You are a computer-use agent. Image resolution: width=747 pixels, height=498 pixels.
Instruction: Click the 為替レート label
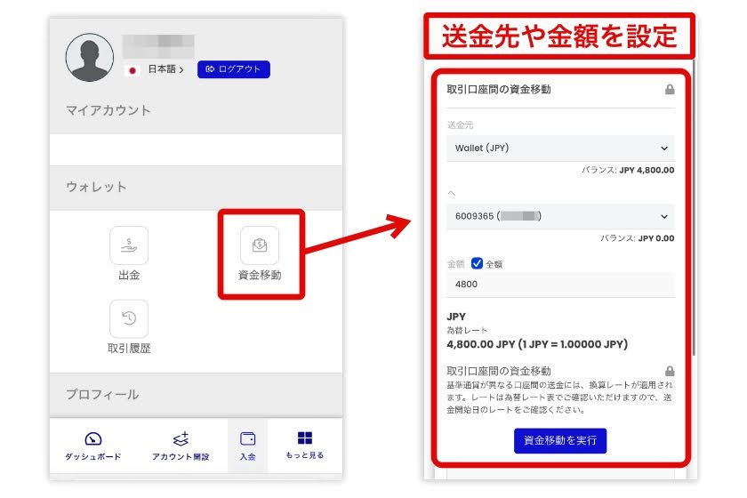click(x=467, y=330)
